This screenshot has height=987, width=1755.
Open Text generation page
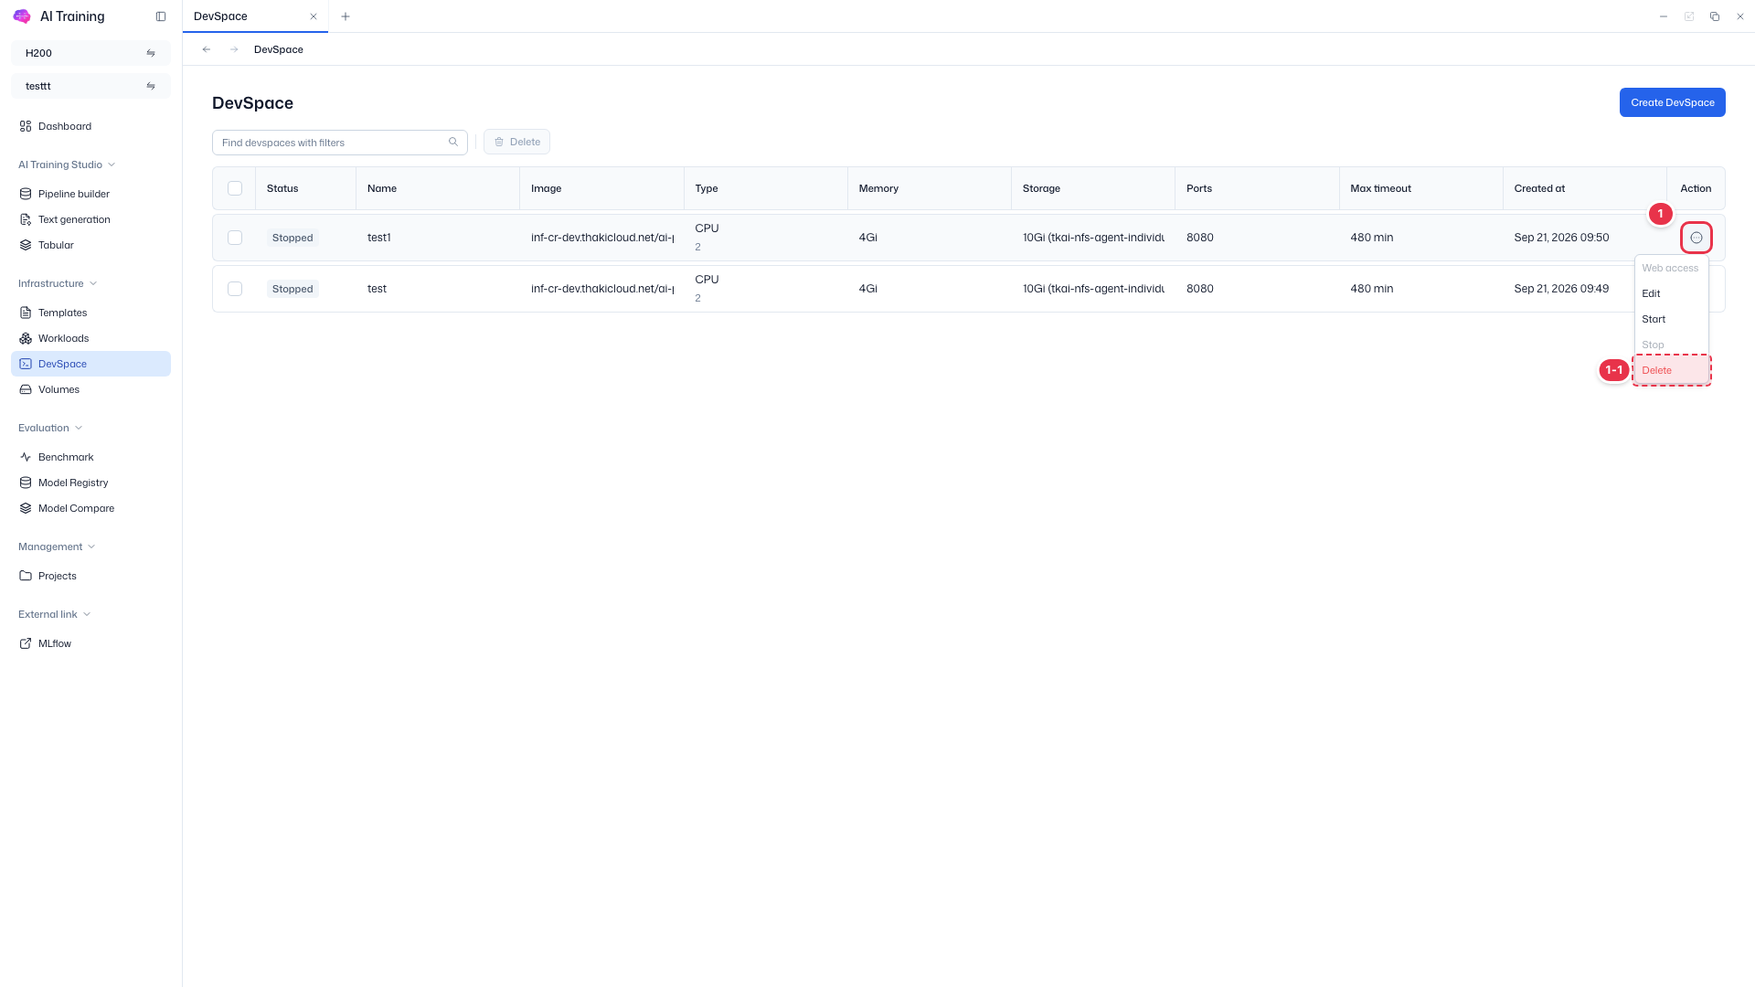(90, 219)
